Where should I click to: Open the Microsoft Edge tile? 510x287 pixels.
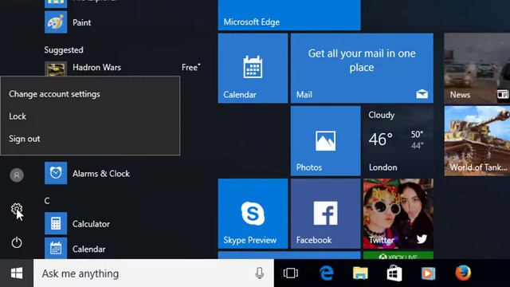pos(289,15)
